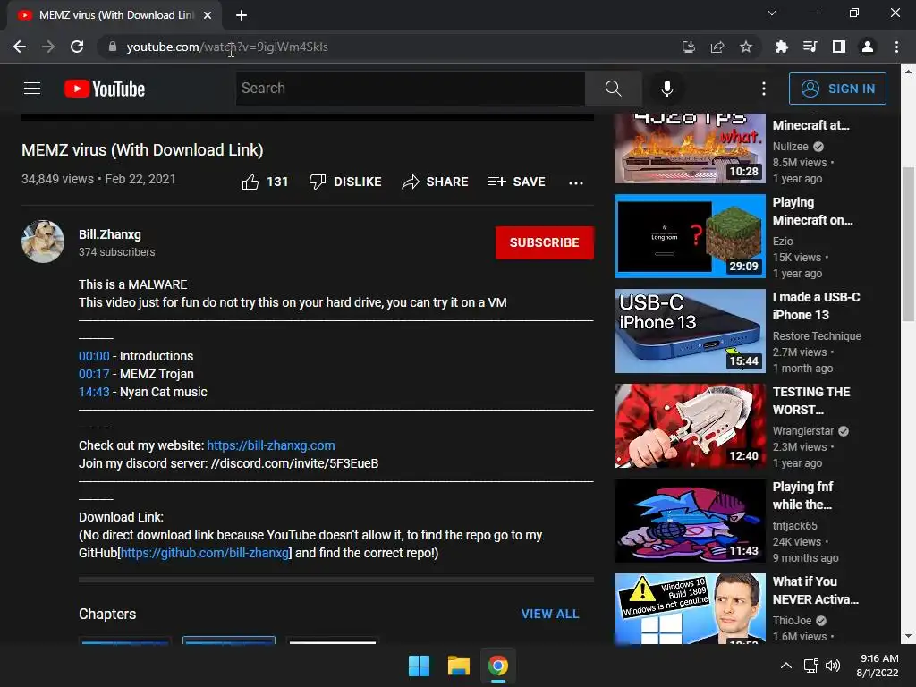Expand tab search chevron in title bar
Viewport: 916px width, 687px height.
click(772, 13)
